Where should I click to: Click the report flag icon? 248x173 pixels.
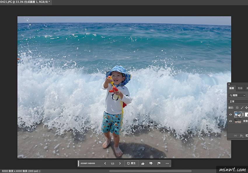[x=159, y=163]
